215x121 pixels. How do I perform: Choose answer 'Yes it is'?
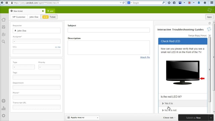point(183,103)
